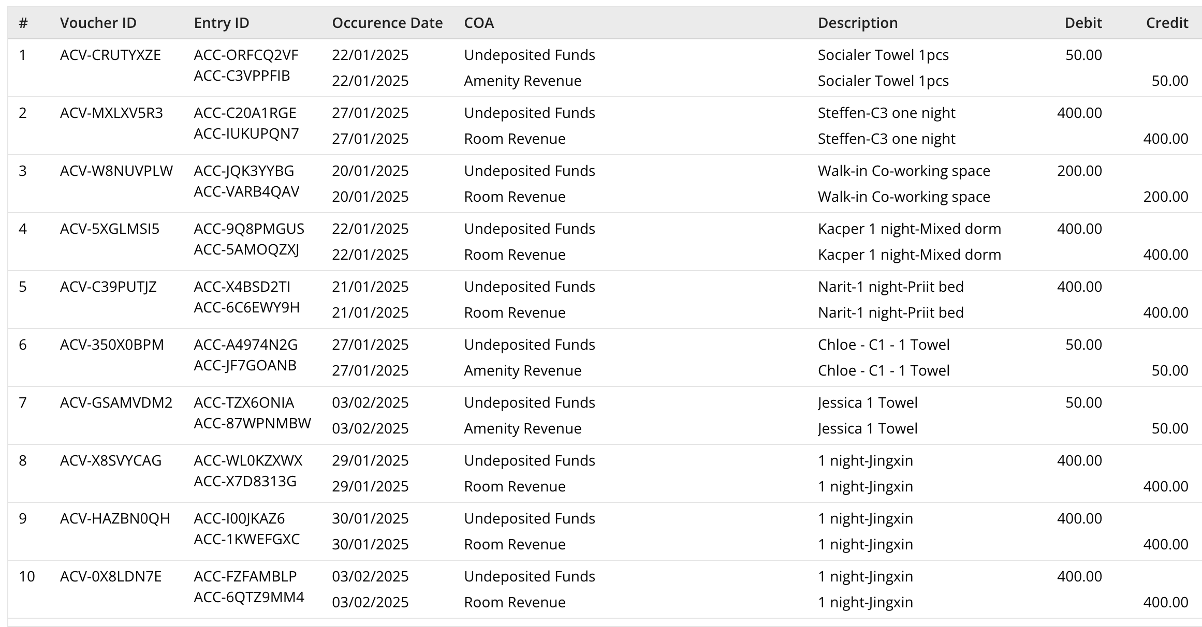Screen dimensions: 1202x627
Task: Click the Debit column header
Action: (x=1082, y=23)
